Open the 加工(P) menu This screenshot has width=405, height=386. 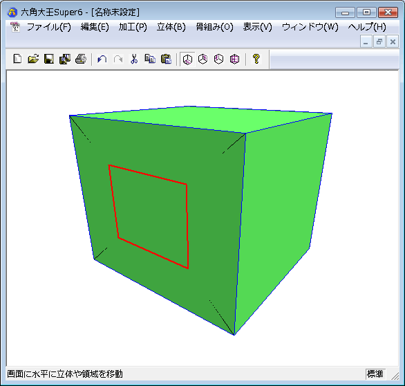(133, 27)
